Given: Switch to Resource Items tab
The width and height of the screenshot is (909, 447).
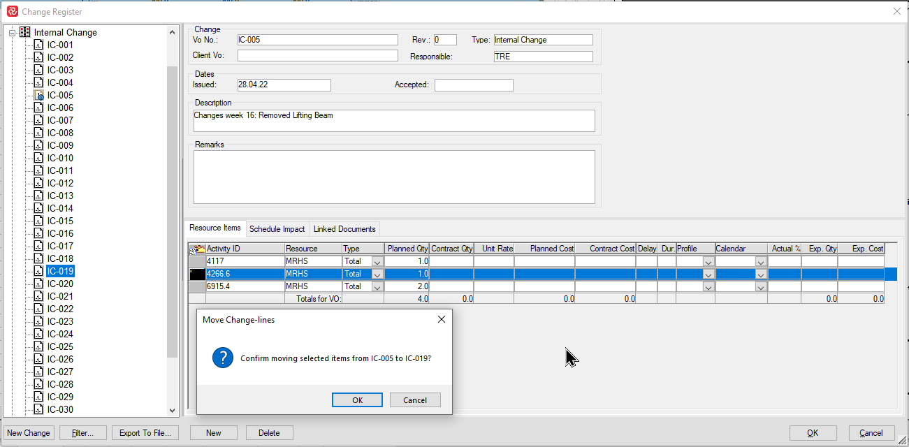Looking at the screenshot, I should [215, 228].
